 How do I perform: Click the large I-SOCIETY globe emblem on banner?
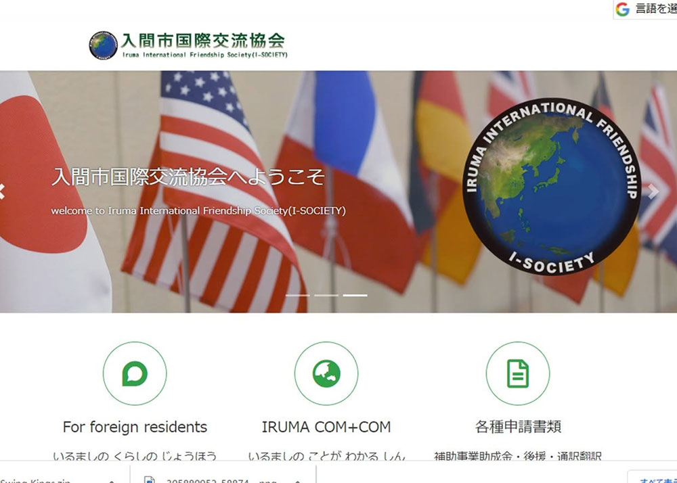(551, 187)
